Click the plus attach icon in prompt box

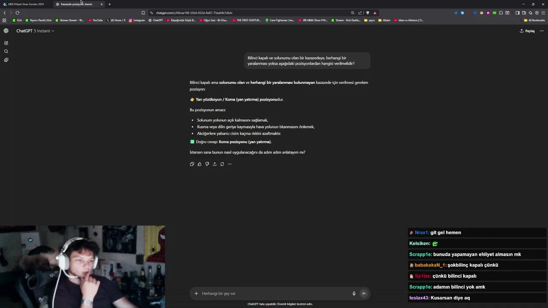[196, 293]
